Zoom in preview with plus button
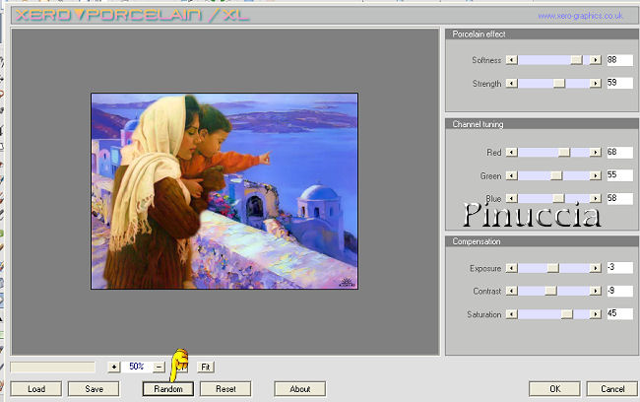Viewport: 640px width, 402px height. tap(114, 367)
